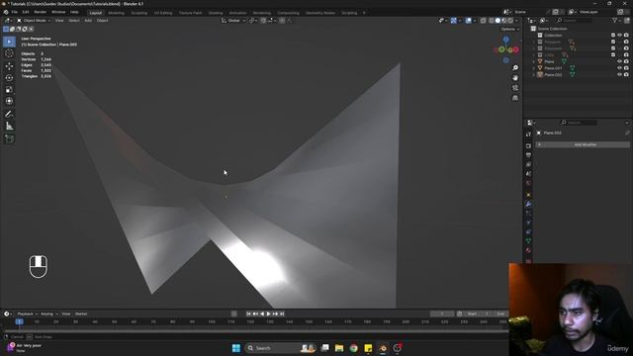Click the red X axis gizmo handle
633x356 pixels.
click(x=516, y=49)
